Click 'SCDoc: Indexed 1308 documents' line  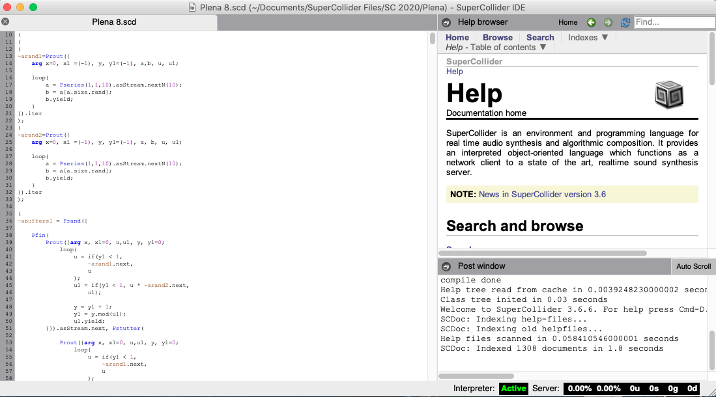point(552,349)
